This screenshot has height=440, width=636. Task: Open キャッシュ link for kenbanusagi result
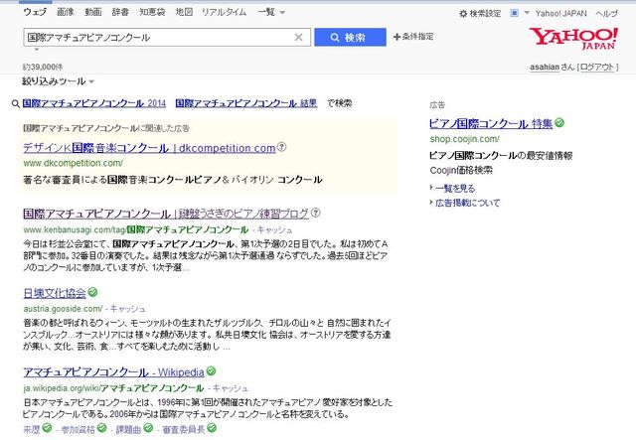(274, 230)
